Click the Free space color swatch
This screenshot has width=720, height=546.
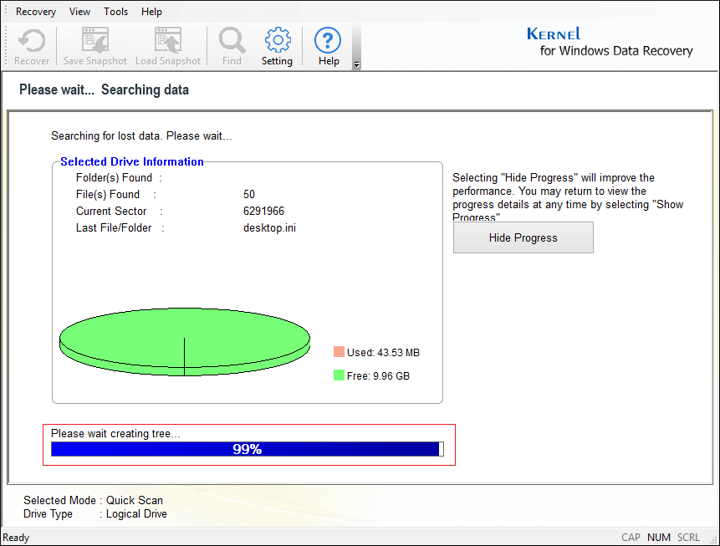(x=339, y=375)
